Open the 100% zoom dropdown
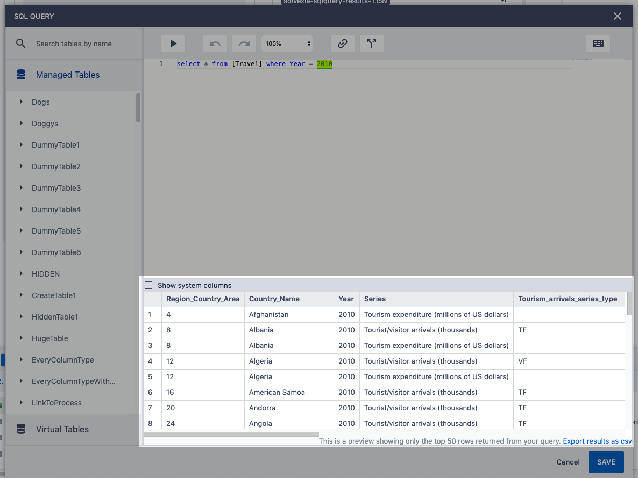Viewport: 638px width, 478px height. 287,44
